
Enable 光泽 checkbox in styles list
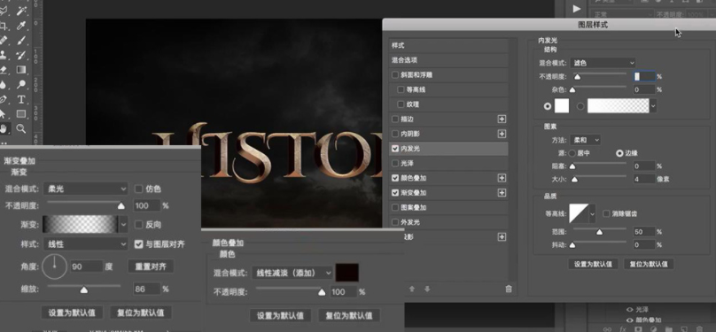[x=395, y=163]
